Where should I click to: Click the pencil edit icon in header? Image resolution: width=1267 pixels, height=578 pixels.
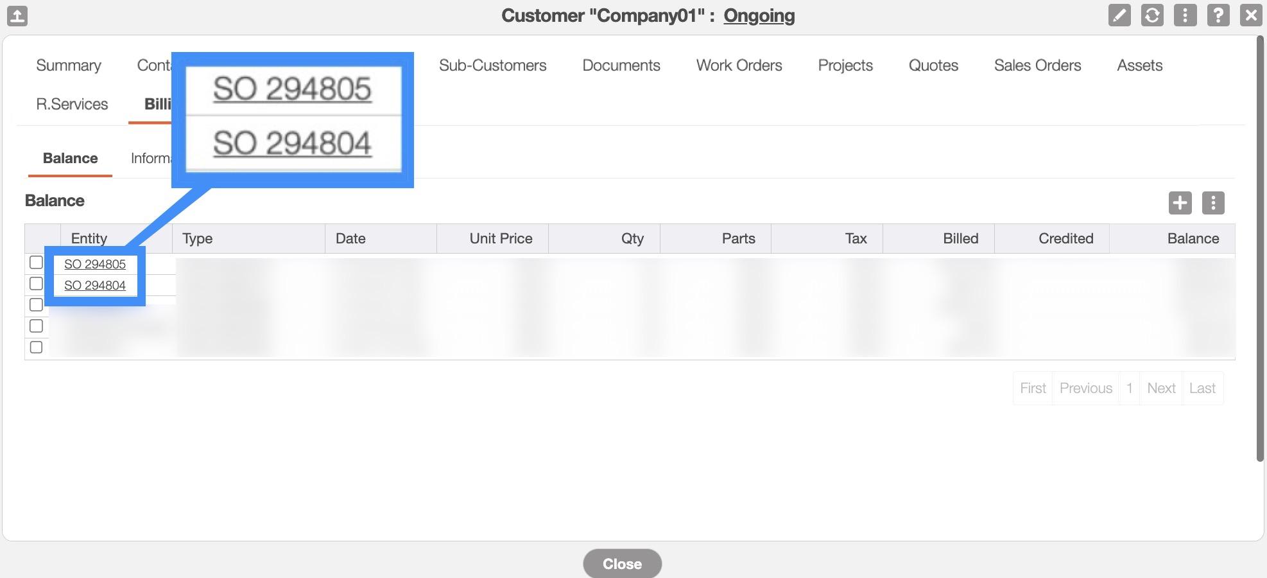pos(1119,15)
